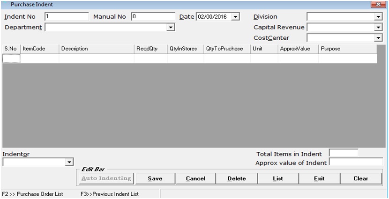Click the Delete button
The width and height of the screenshot is (389, 199).
pos(237,178)
